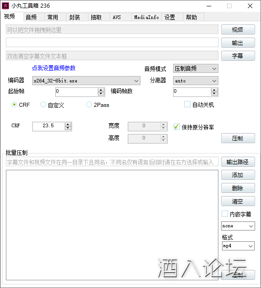Switch to the 音频 tab
The height and width of the screenshot is (288, 261).
31,17
